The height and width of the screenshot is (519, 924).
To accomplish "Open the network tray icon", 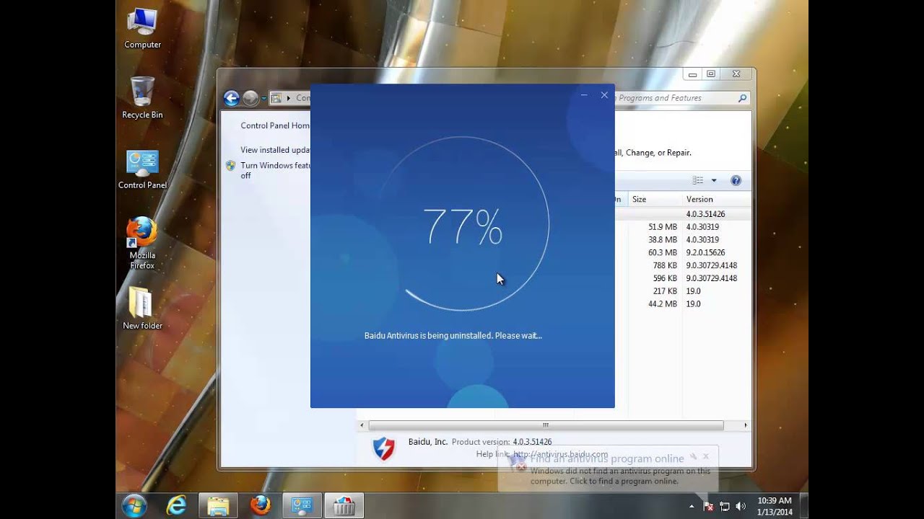I will 724,507.
